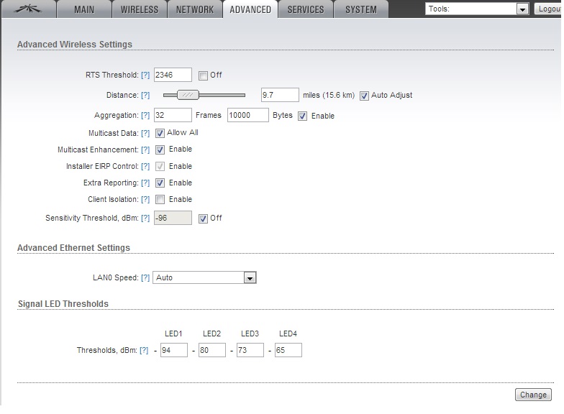This screenshot has width=564, height=414.
Task: Open the NETWORK tab
Action: click(195, 9)
